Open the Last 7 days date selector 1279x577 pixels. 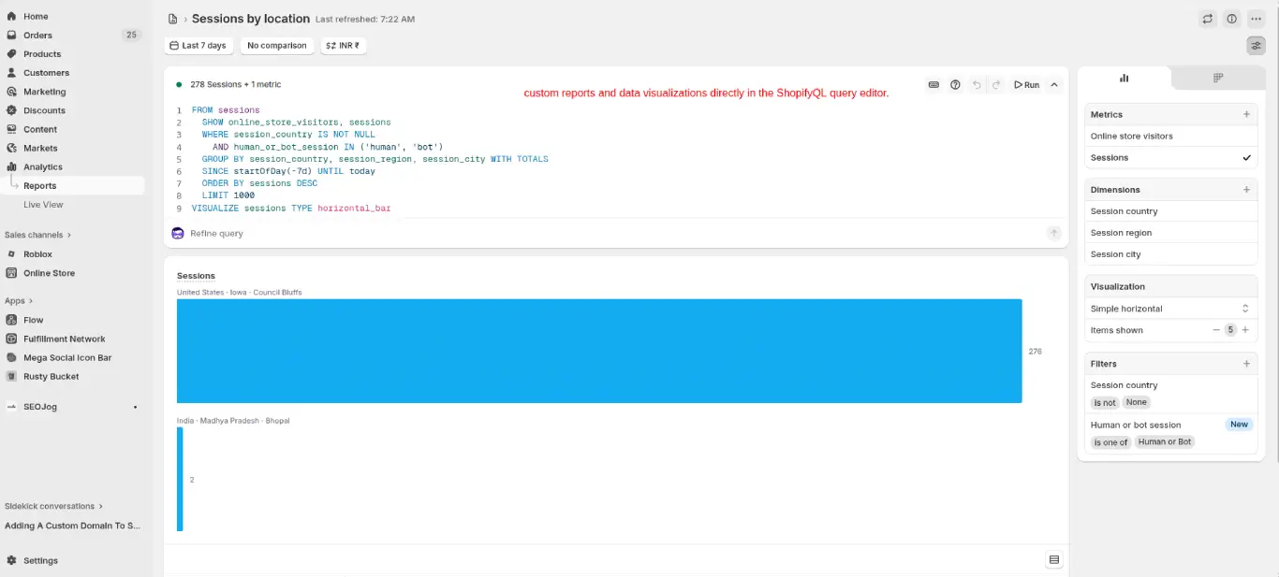click(198, 45)
